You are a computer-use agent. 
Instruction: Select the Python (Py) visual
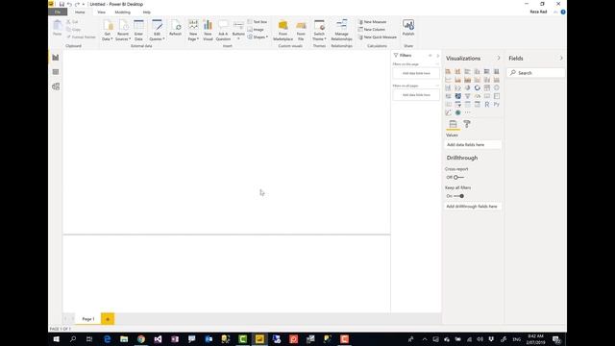(x=497, y=105)
